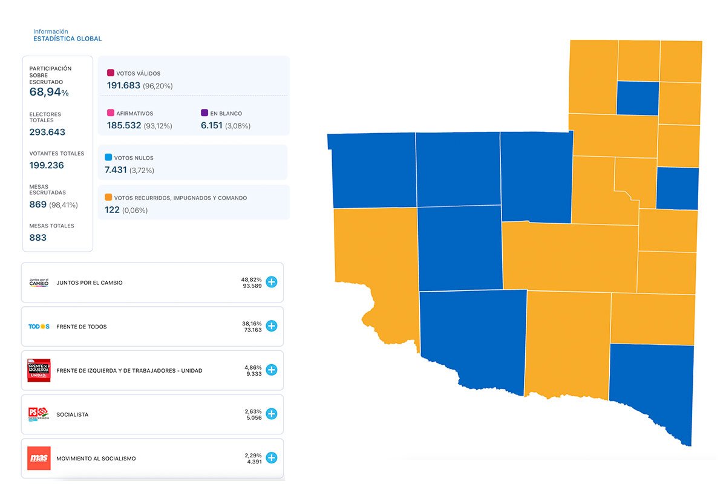Click the Votos Válidos crimson swatch

click(x=111, y=73)
